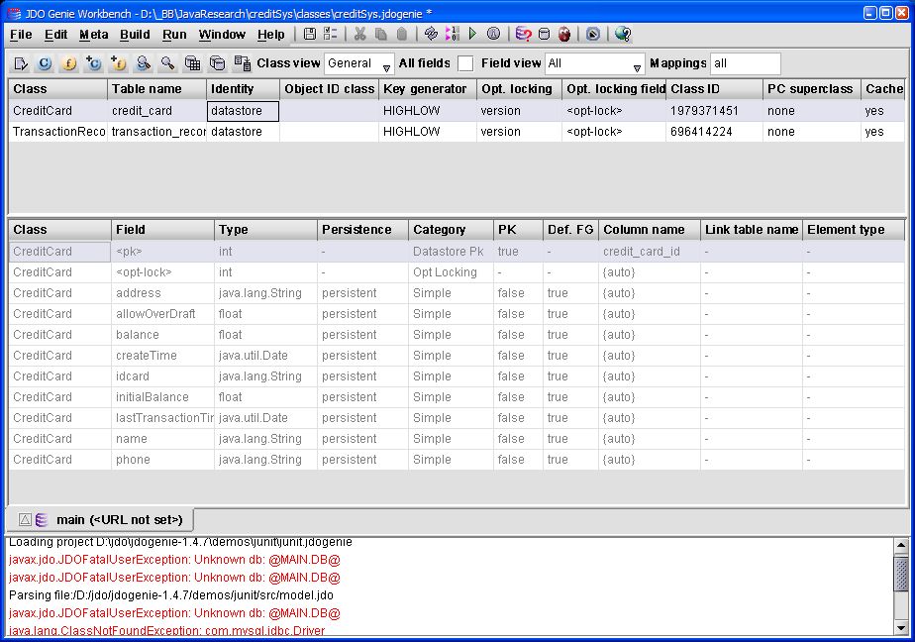Open the Field view All dropdown
Screen dimensions: 915x642
(594, 63)
